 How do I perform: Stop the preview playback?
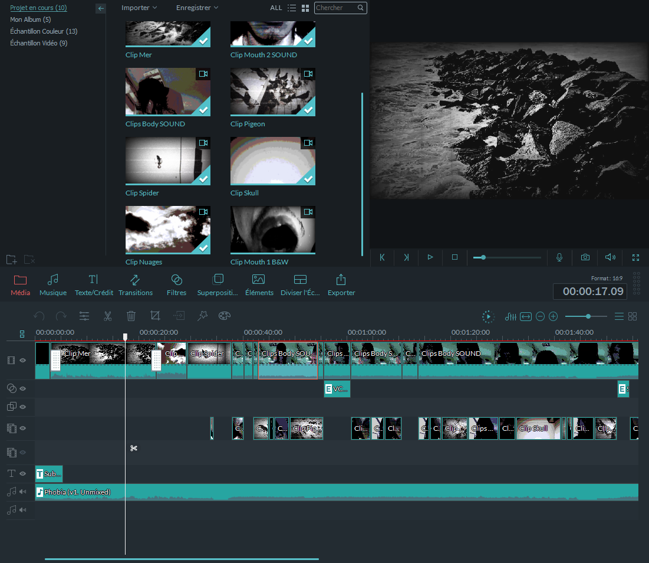[x=454, y=257]
